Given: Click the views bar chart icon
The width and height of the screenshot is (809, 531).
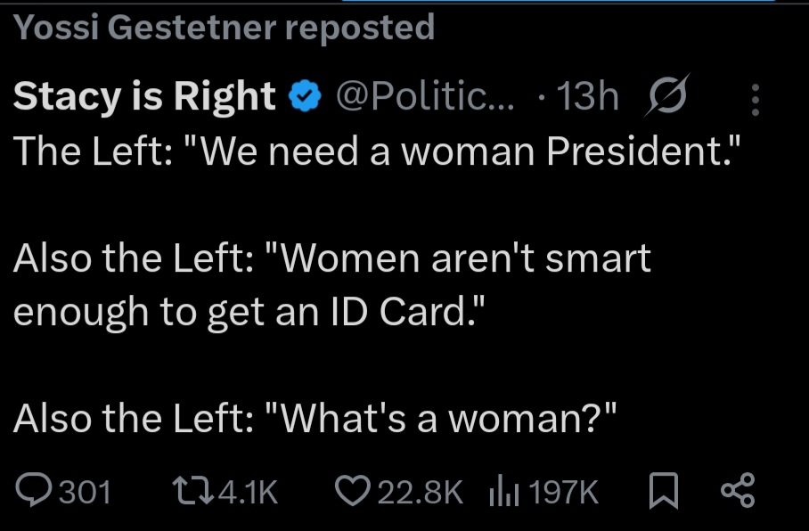Looking at the screenshot, I should [505, 491].
